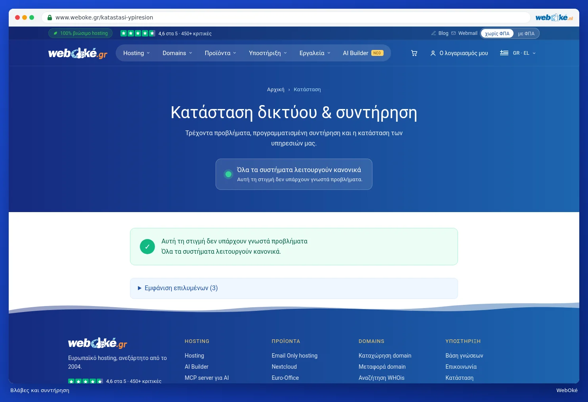The height and width of the screenshot is (402, 588).
Task: Open Nextcloud footer link
Action: [284, 367]
